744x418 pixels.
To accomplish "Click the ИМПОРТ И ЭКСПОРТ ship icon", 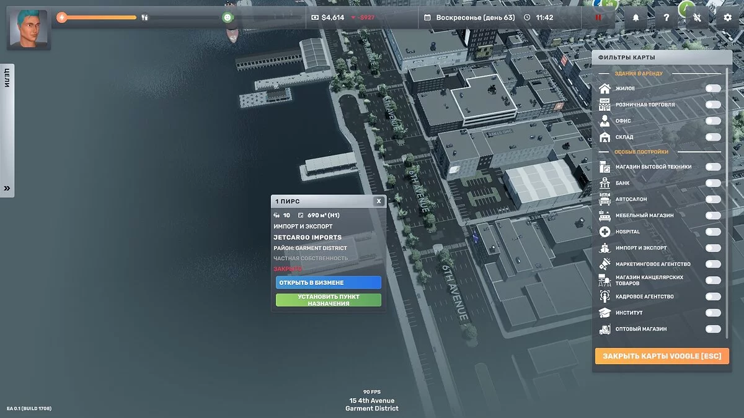I will pyautogui.click(x=604, y=248).
